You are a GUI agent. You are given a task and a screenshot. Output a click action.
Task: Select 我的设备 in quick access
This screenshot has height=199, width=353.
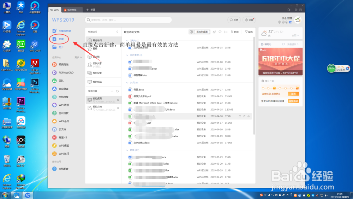103,73
